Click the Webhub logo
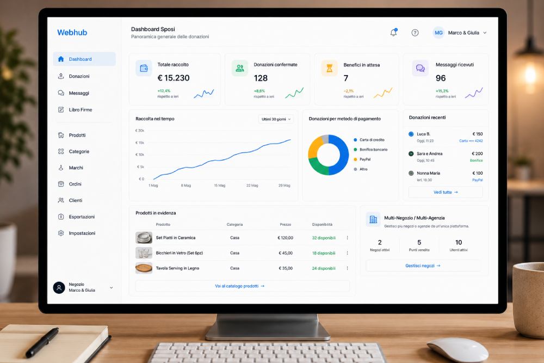The image size is (544, 363). click(x=72, y=33)
